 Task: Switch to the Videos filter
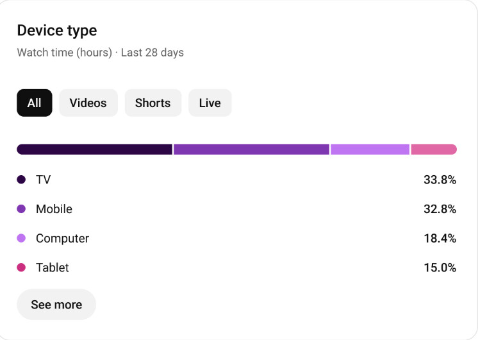click(x=88, y=103)
